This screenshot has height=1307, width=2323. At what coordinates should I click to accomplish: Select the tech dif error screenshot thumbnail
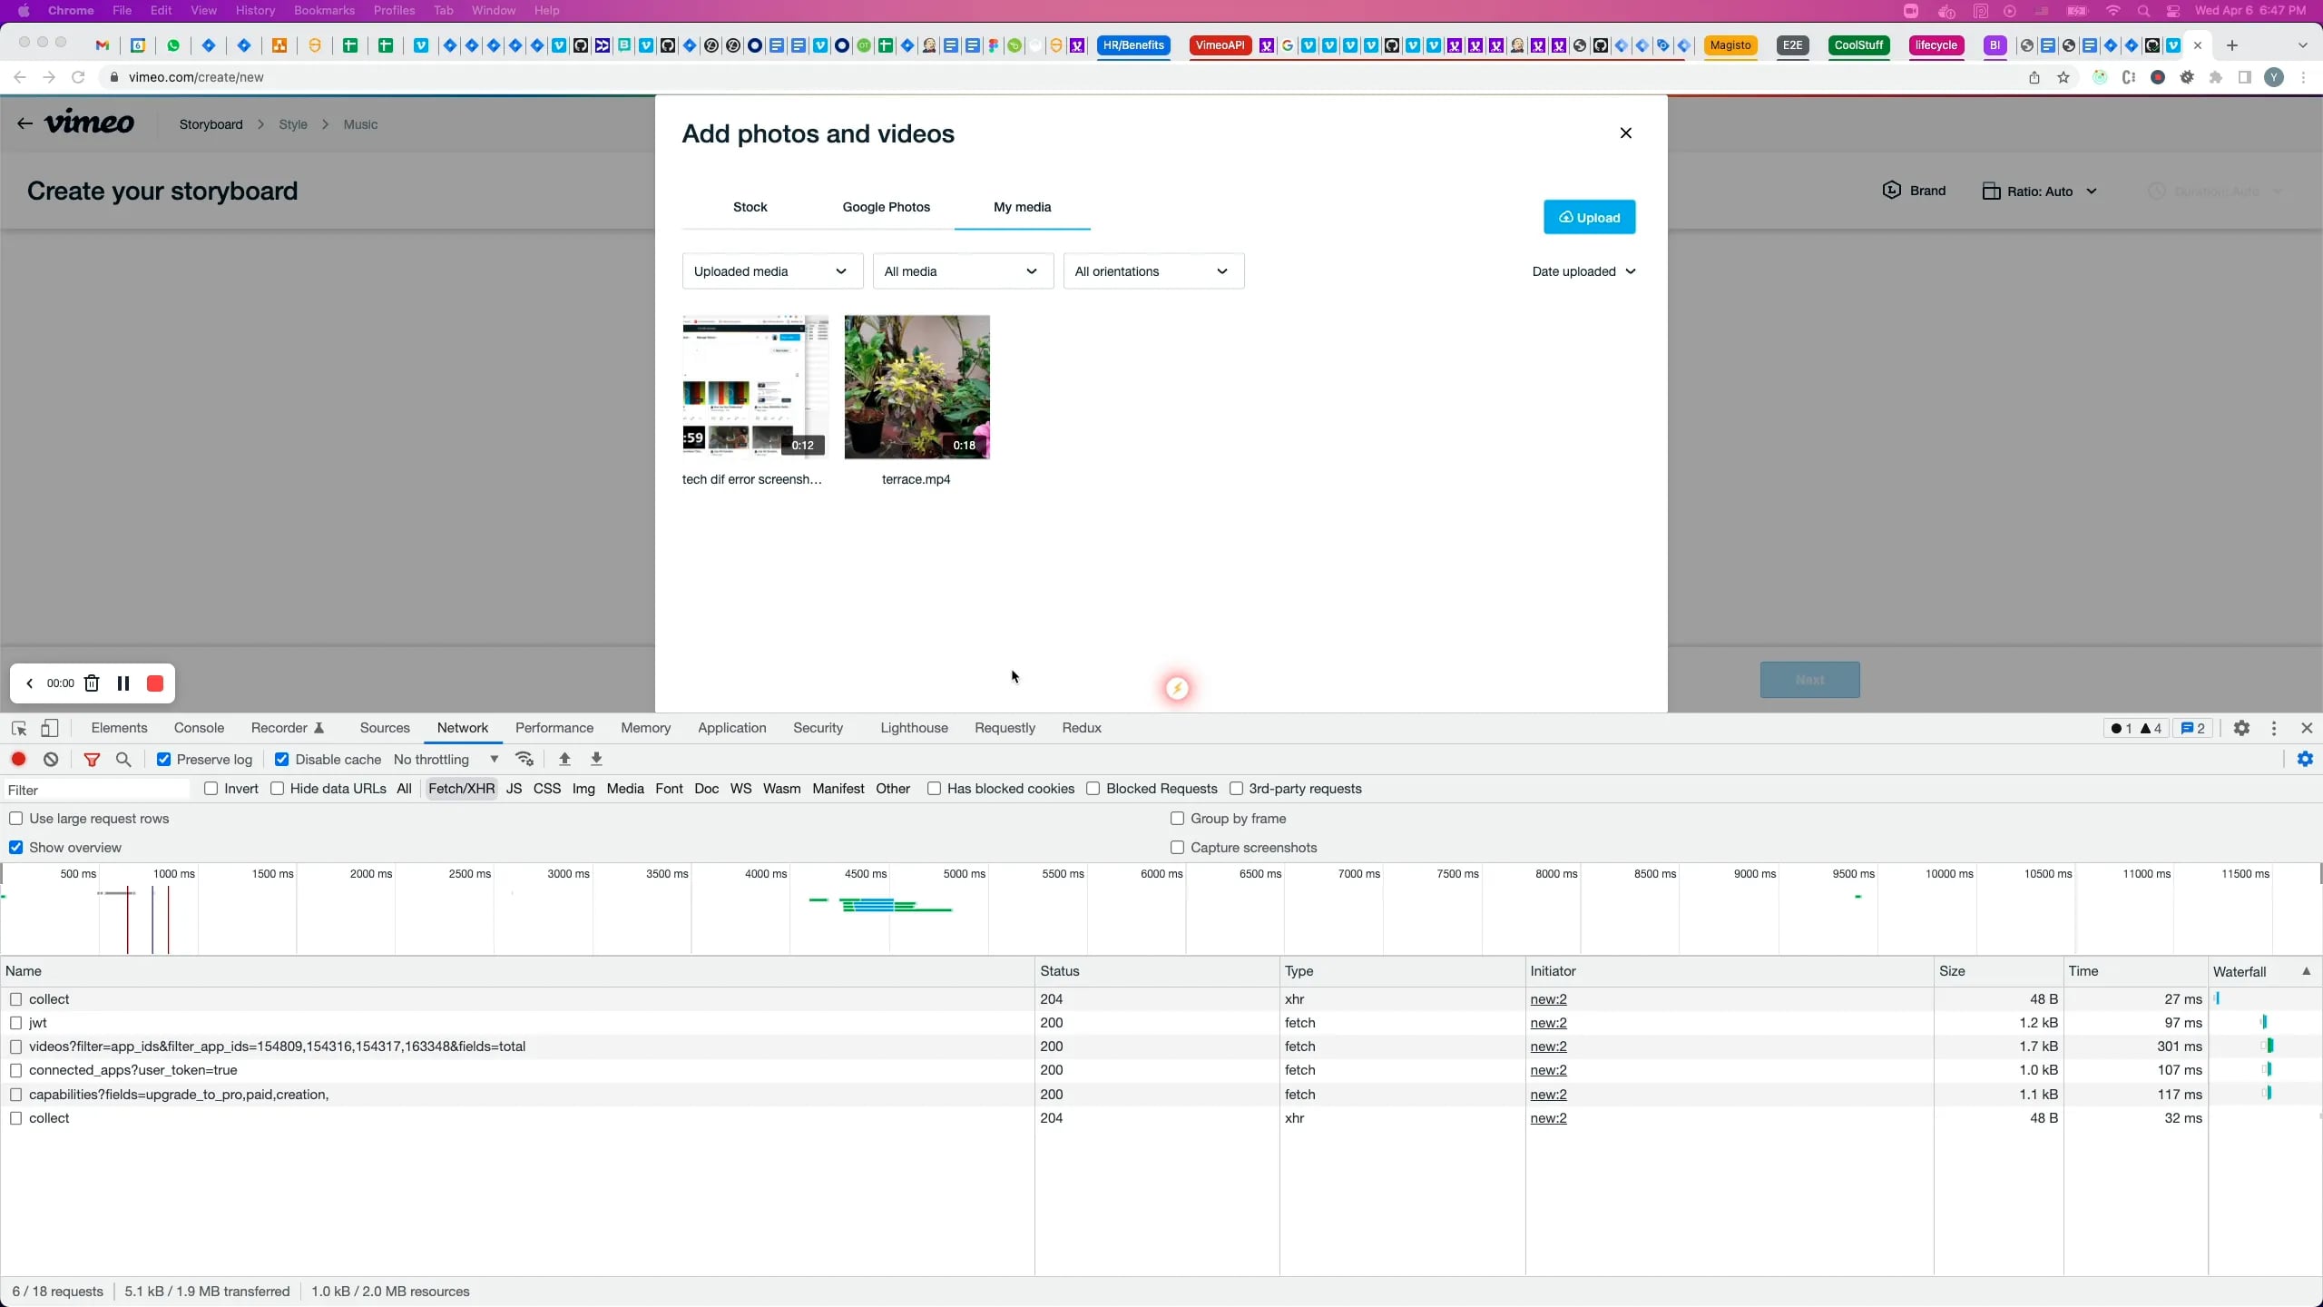755,388
